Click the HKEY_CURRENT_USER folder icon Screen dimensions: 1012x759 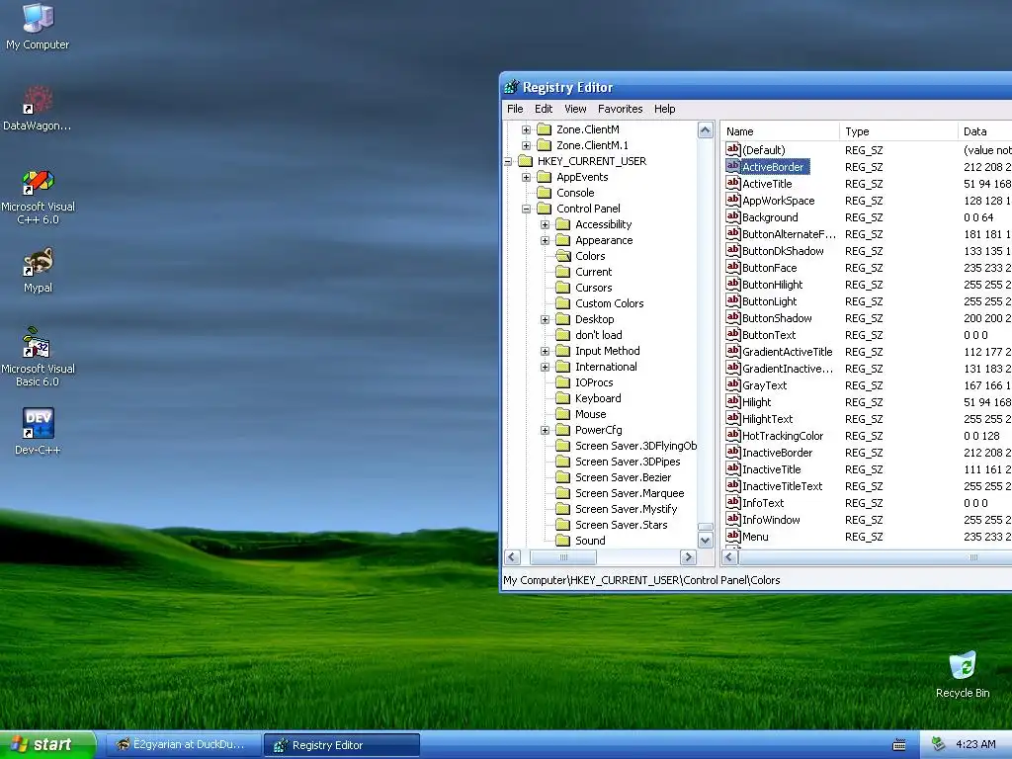click(526, 161)
